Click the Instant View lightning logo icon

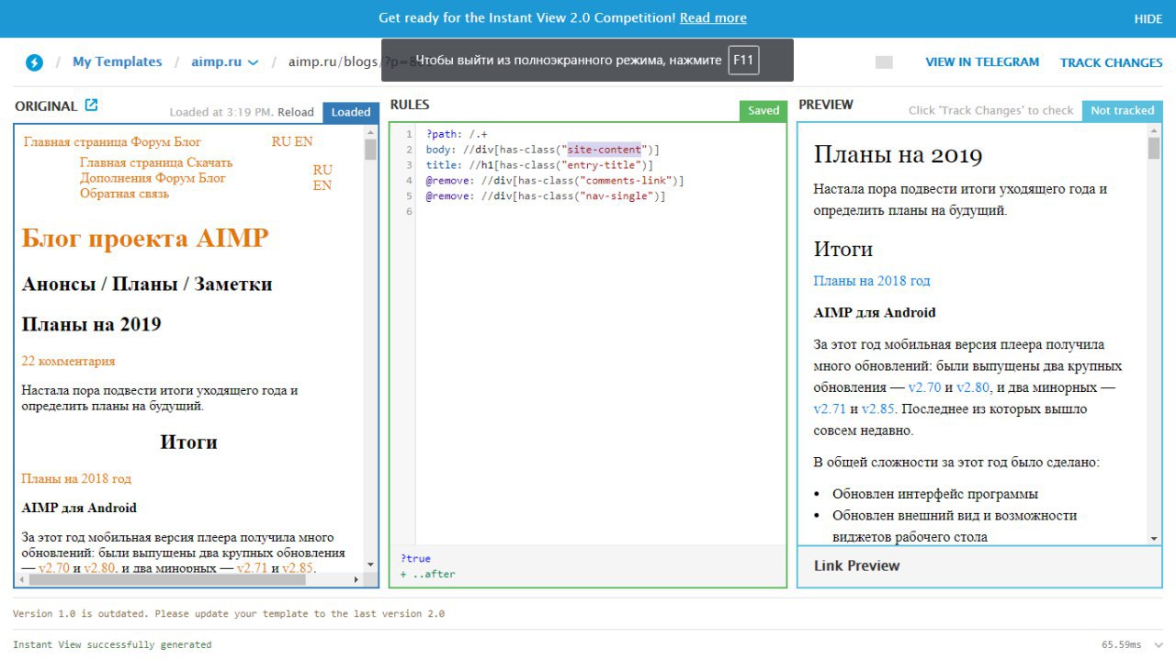click(34, 62)
